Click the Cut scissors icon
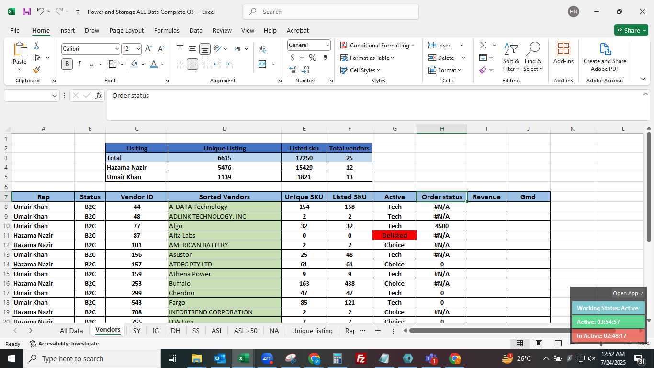 pyautogui.click(x=36, y=46)
